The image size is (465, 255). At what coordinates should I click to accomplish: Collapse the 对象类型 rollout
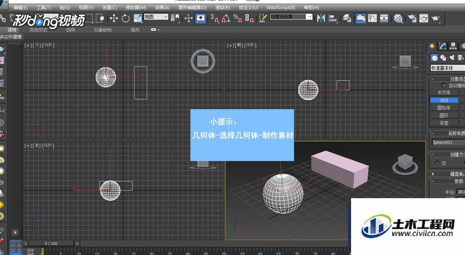(x=447, y=79)
